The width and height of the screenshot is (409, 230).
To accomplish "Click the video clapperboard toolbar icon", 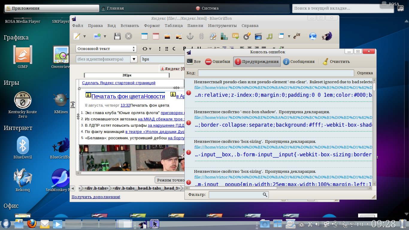I will coord(258,37).
